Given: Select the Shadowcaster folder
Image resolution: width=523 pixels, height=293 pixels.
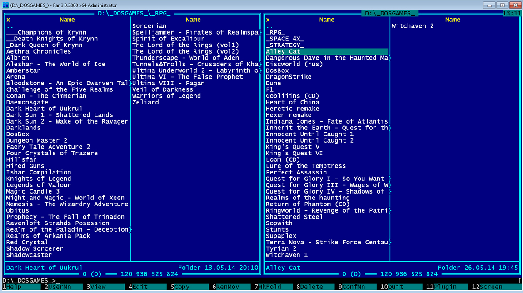Looking at the screenshot, I should 29,255.
